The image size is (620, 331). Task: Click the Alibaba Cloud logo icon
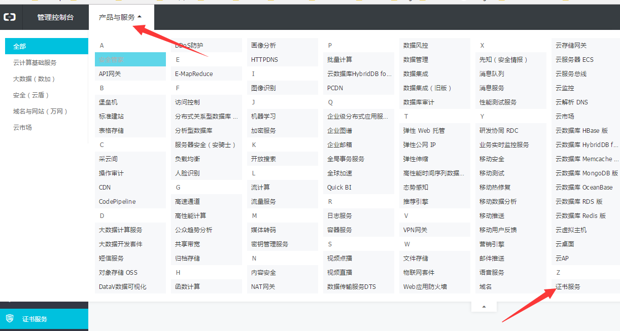pos(10,17)
